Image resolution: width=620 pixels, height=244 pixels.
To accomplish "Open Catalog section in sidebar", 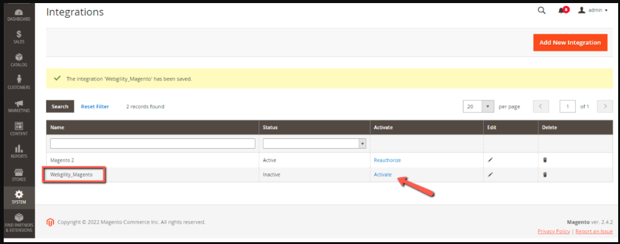I will [18, 60].
